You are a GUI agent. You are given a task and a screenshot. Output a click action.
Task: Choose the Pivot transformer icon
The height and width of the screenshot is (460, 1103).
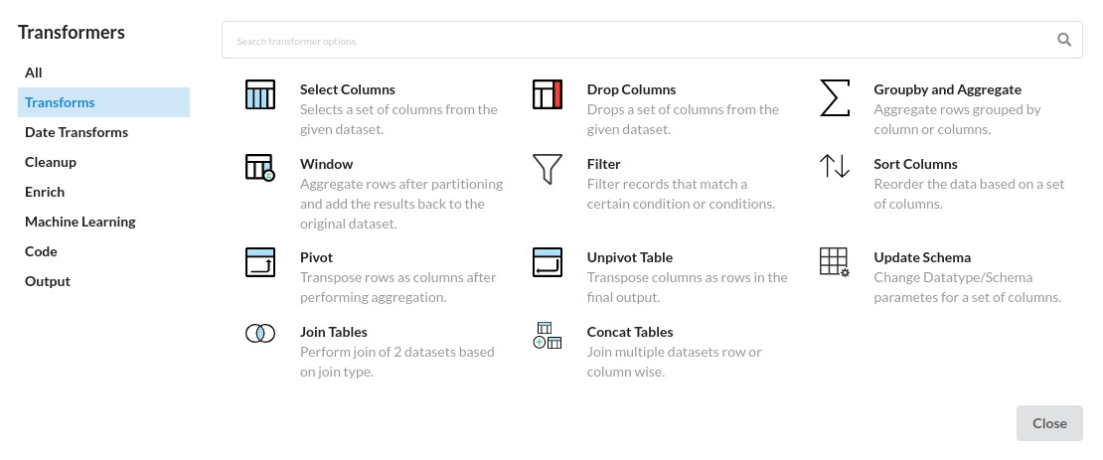click(x=260, y=261)
